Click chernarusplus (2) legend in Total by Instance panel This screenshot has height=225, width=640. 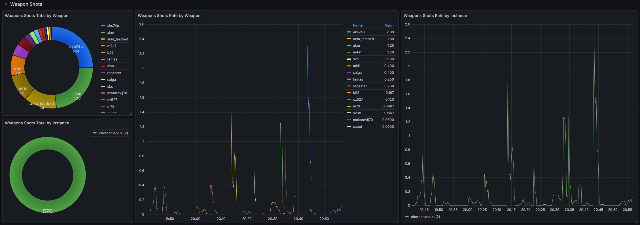click(x=113, y=133)
